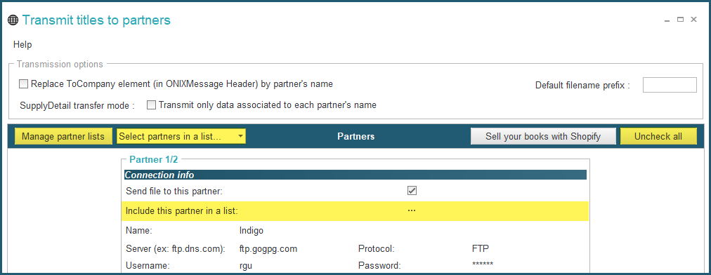Click the ftp.gogpg.com server value
Viewport: 711px width, 275px height.
tap(268, 249)
